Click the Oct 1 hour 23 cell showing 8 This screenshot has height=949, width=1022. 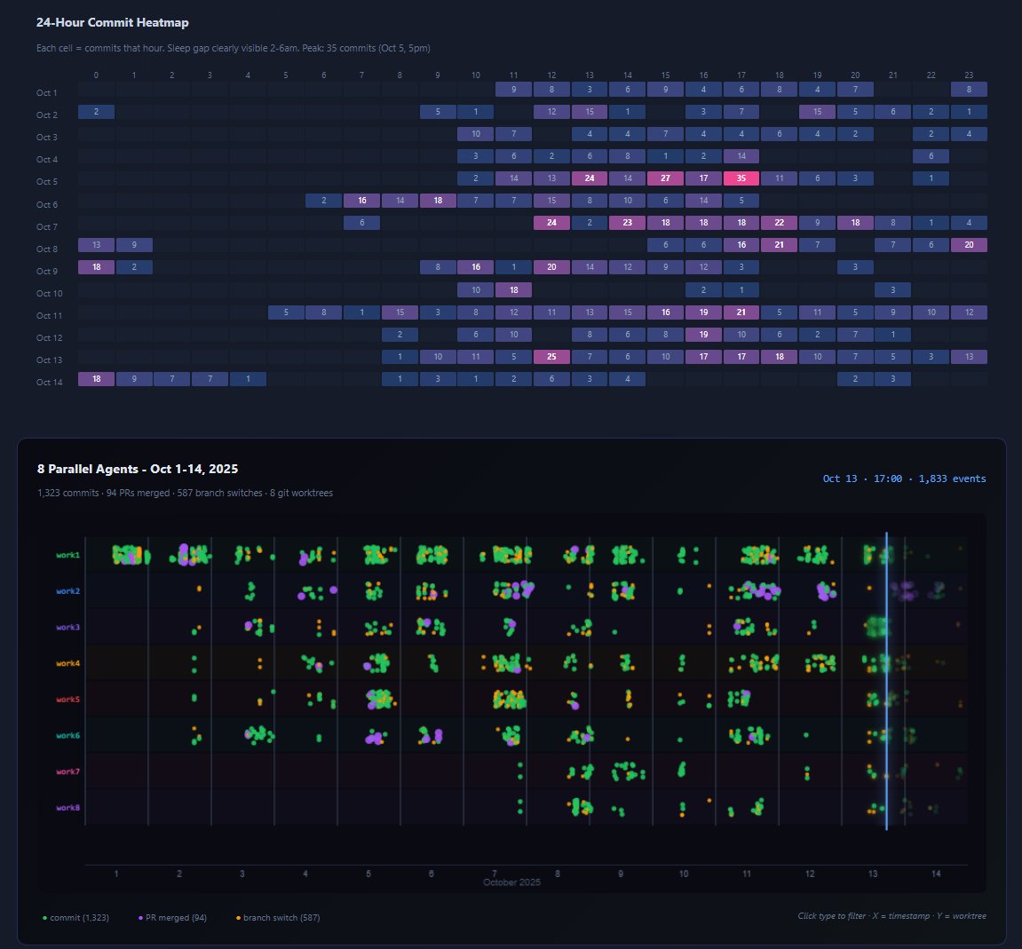[x=970, y=90]
